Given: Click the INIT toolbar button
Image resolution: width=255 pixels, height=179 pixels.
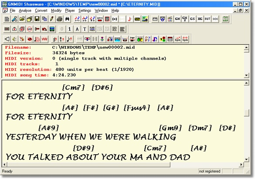Looking at the screenshot, I should point(207,19).
